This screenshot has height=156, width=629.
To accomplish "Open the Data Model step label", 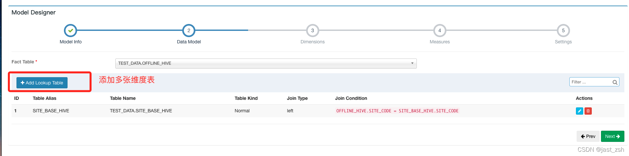I will coord(189,42).
